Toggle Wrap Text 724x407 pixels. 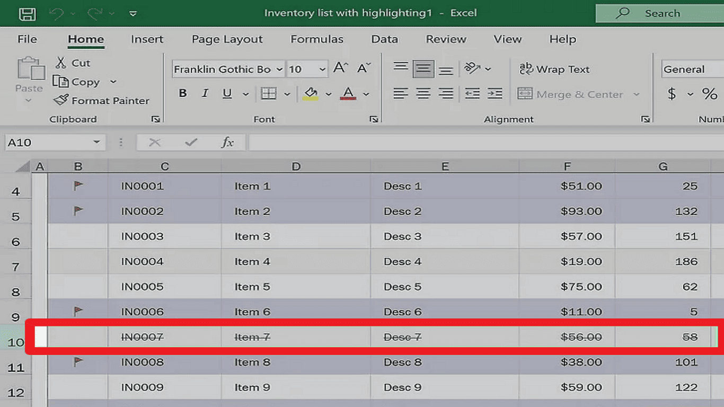click(x=554, y=69)
